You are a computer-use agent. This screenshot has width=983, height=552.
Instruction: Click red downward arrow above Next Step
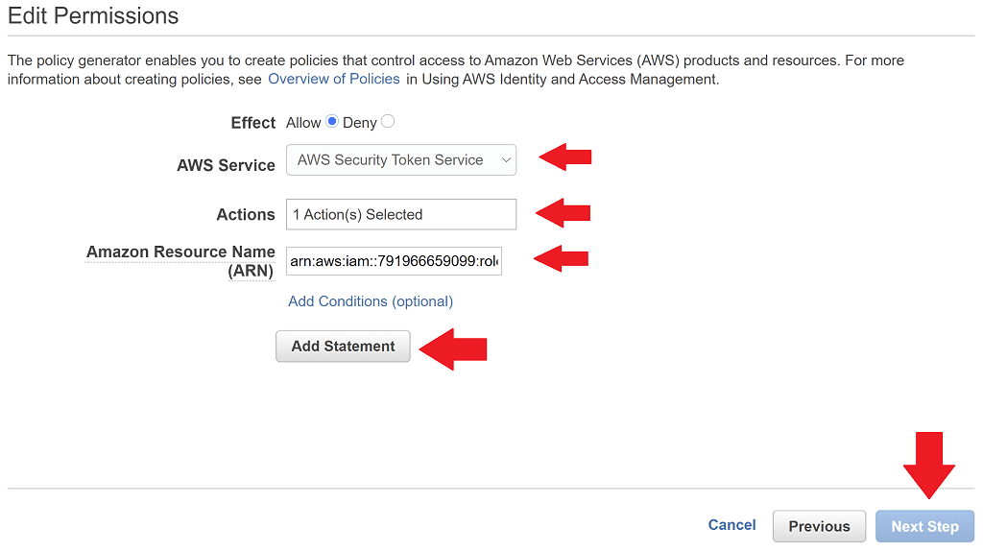928,466
